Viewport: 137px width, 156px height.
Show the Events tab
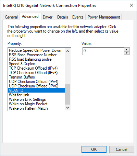click(78, 17)
